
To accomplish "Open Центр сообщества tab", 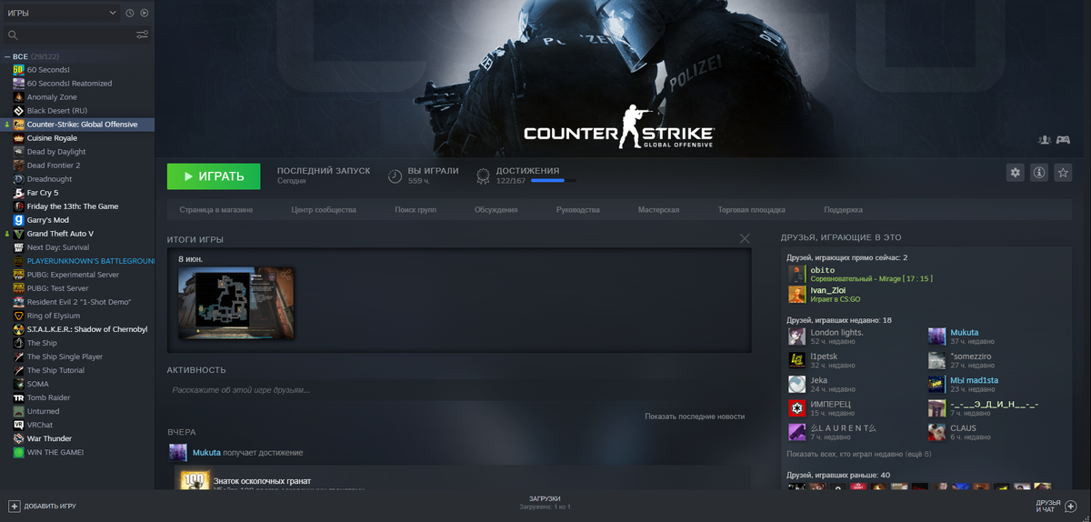I will (324, 210).
